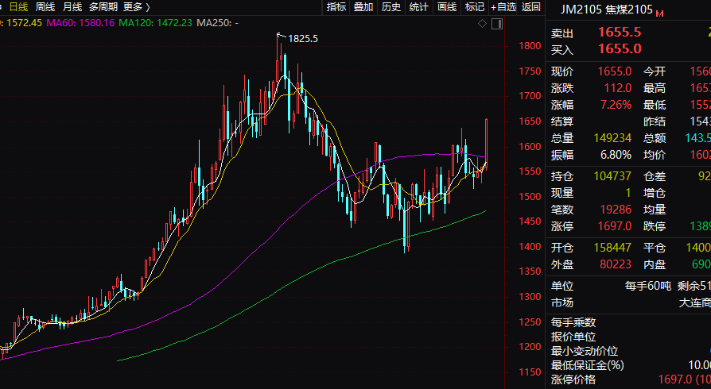Activate the 画线 drawing tool
This screenshot has width=711, height=389.
pyautogui.click(x=447, y=7)
